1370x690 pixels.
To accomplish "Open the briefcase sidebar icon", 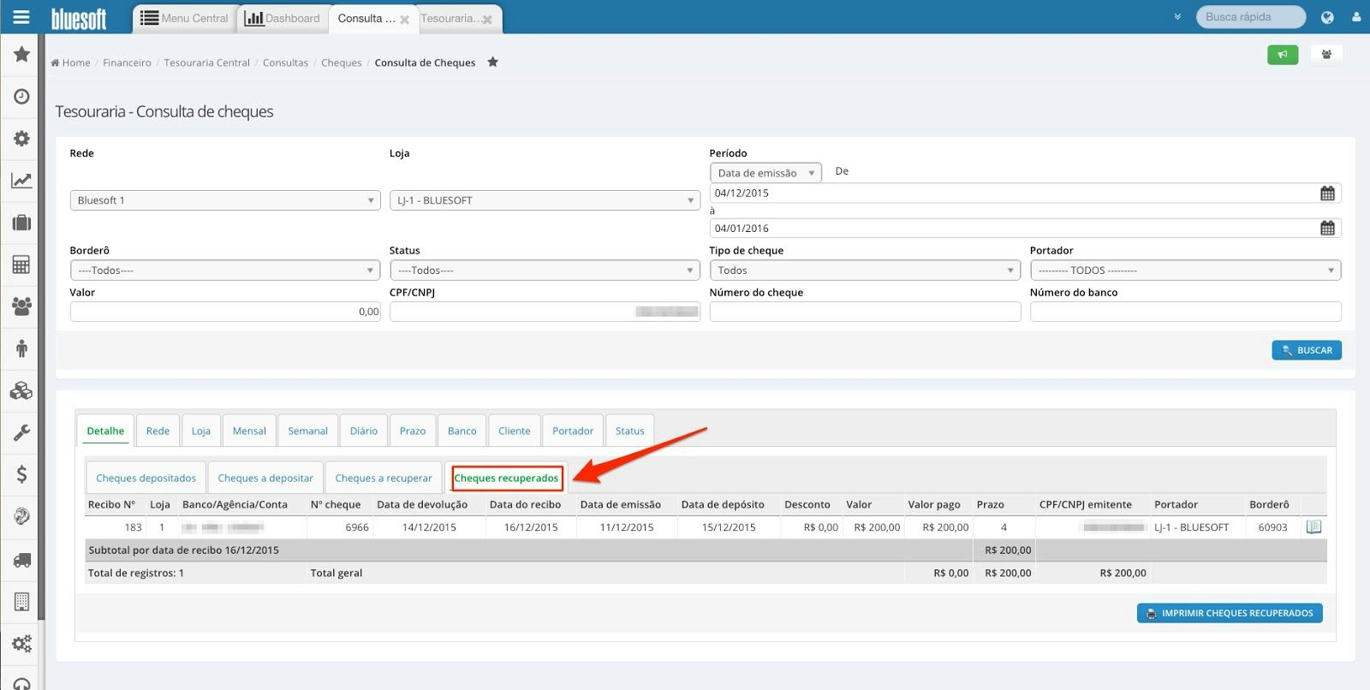I will (21, 223).
